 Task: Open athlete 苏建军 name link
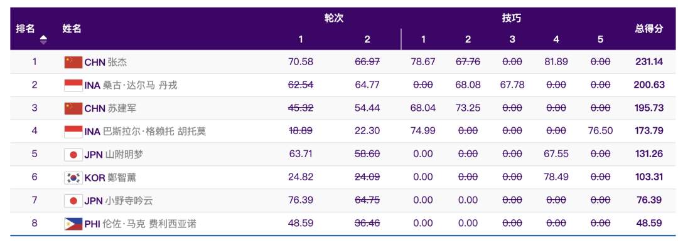(122, 108)
